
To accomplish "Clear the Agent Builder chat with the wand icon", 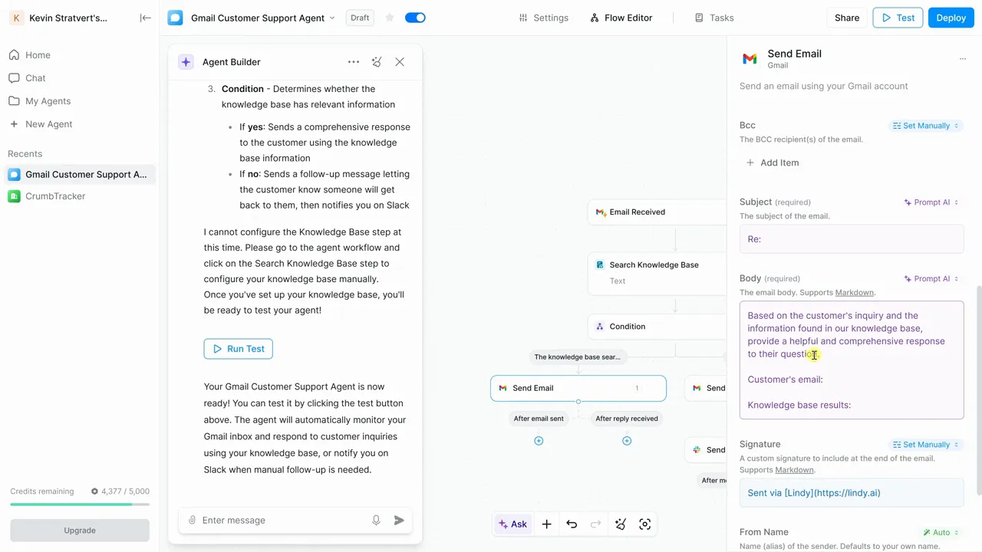I will (x=377, y=62).
